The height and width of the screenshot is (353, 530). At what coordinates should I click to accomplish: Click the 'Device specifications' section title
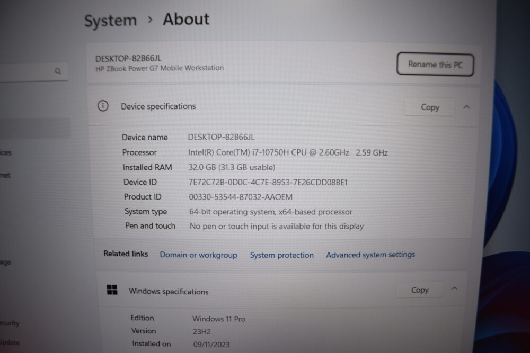tap(158, 106)
